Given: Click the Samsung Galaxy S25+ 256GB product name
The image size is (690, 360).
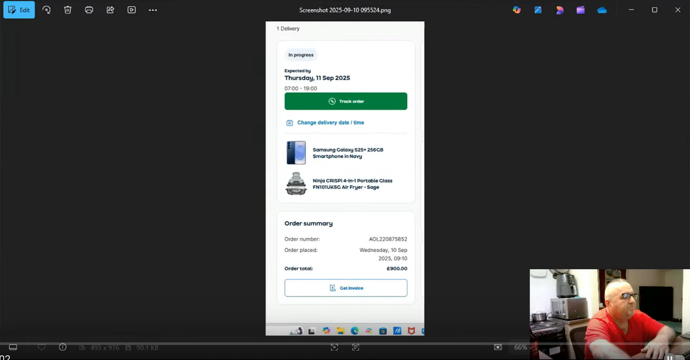Looking at the screenshot, I should pos(348,153).
